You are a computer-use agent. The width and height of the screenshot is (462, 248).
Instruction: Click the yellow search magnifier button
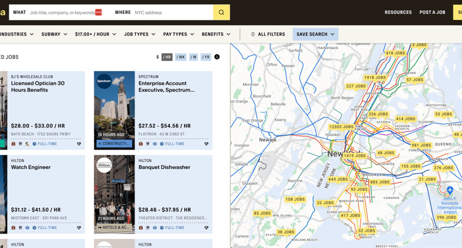(221, 12)
